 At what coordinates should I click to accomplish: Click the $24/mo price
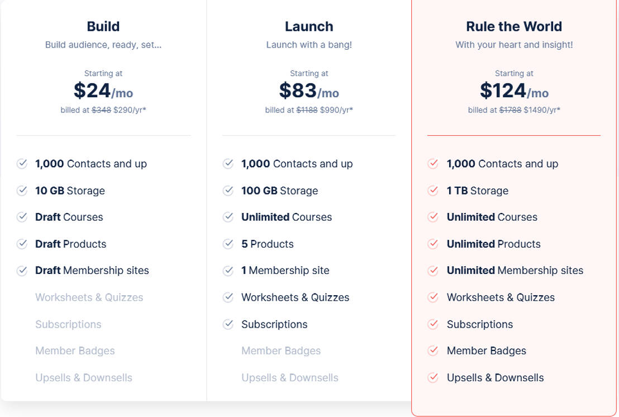coord(103,91)
